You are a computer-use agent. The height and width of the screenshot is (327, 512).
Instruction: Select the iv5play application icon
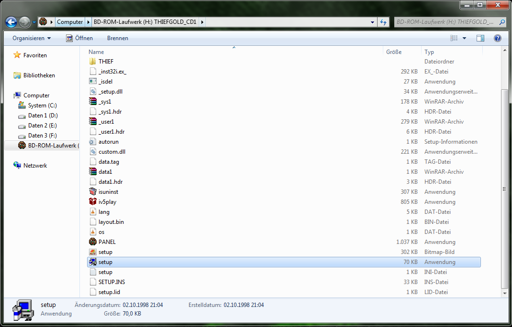pos(93,201)
